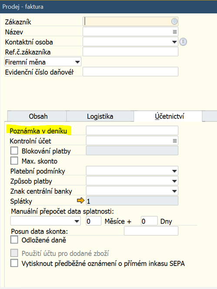Click round details icon beside Kontaktní osoba
Screen dimensions: 217x289
pyautogui.click(x=183, y=42)
